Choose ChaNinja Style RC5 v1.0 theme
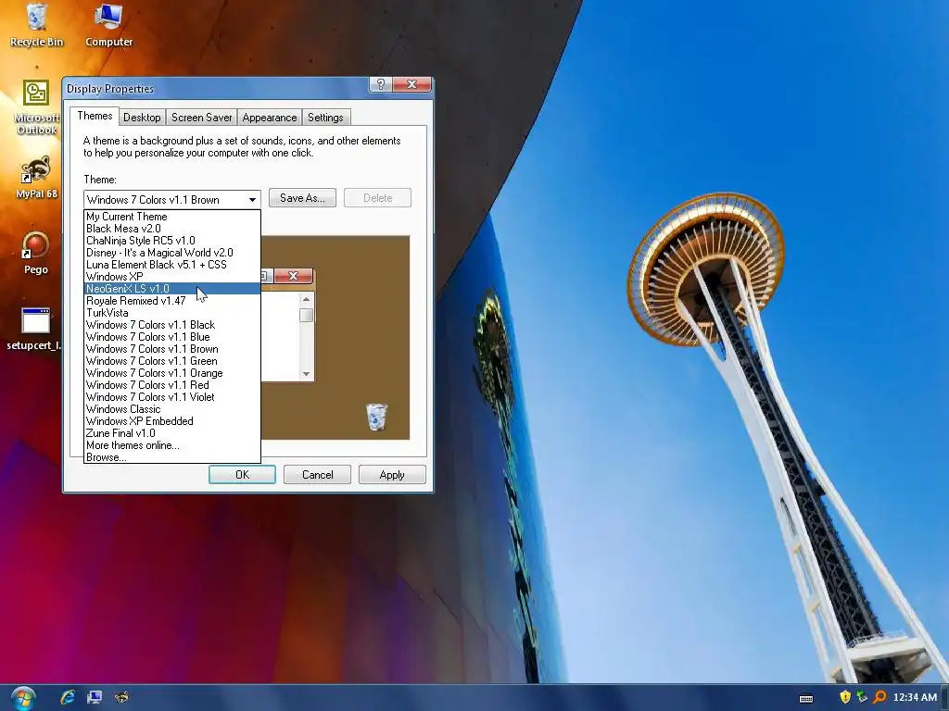This screenshot has width=949, height=711. coord(171,241)
